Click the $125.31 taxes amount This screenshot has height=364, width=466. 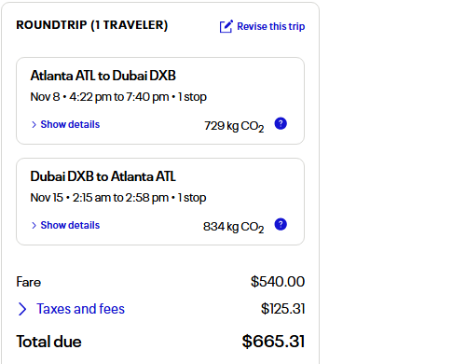coord(282,309)
